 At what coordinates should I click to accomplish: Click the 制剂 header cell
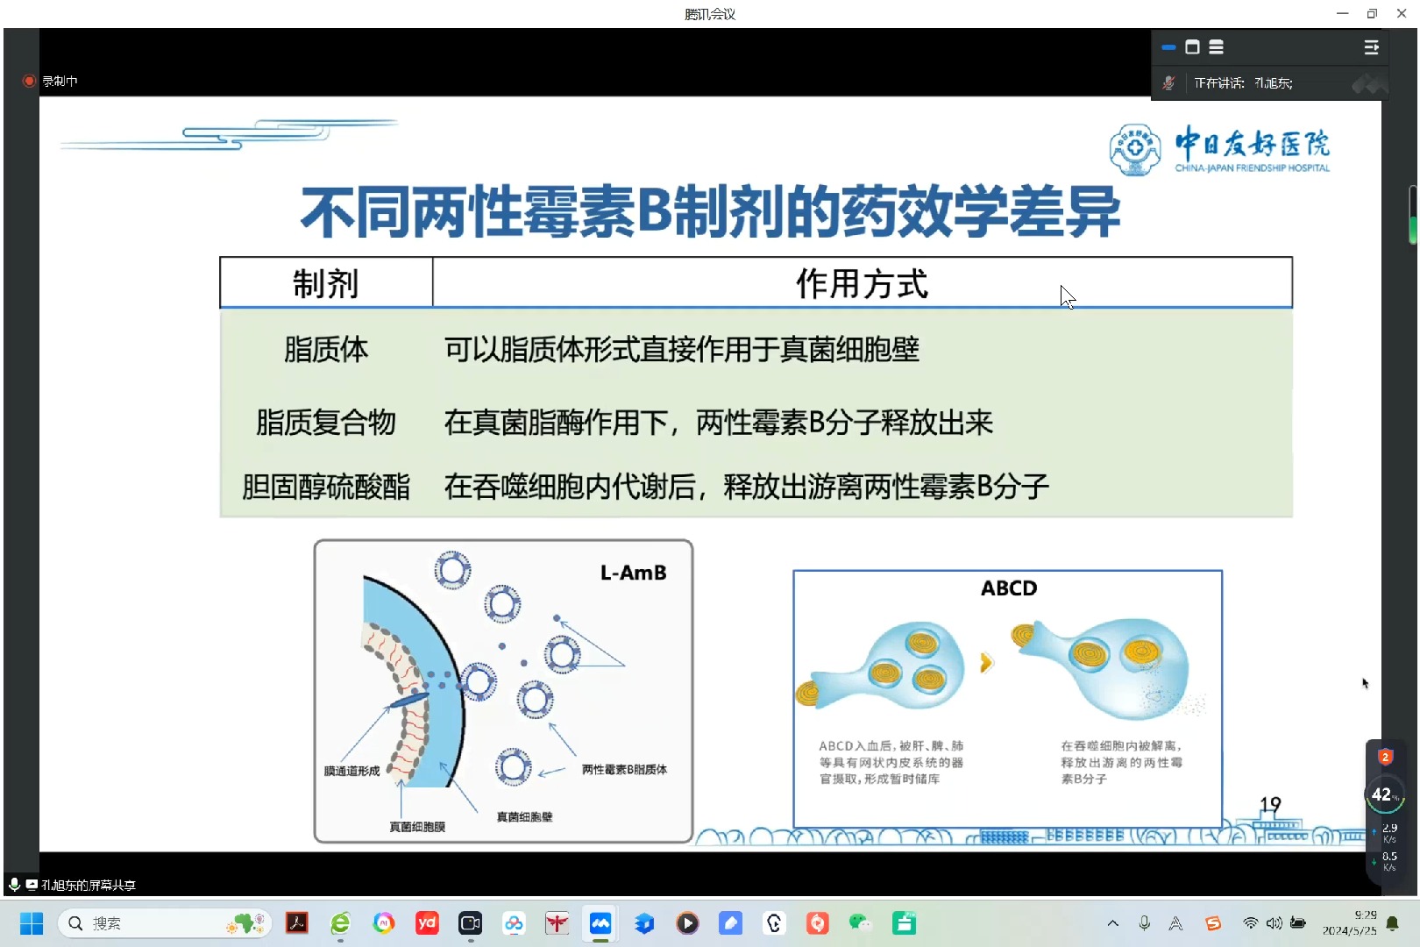(x=326, y=283)
